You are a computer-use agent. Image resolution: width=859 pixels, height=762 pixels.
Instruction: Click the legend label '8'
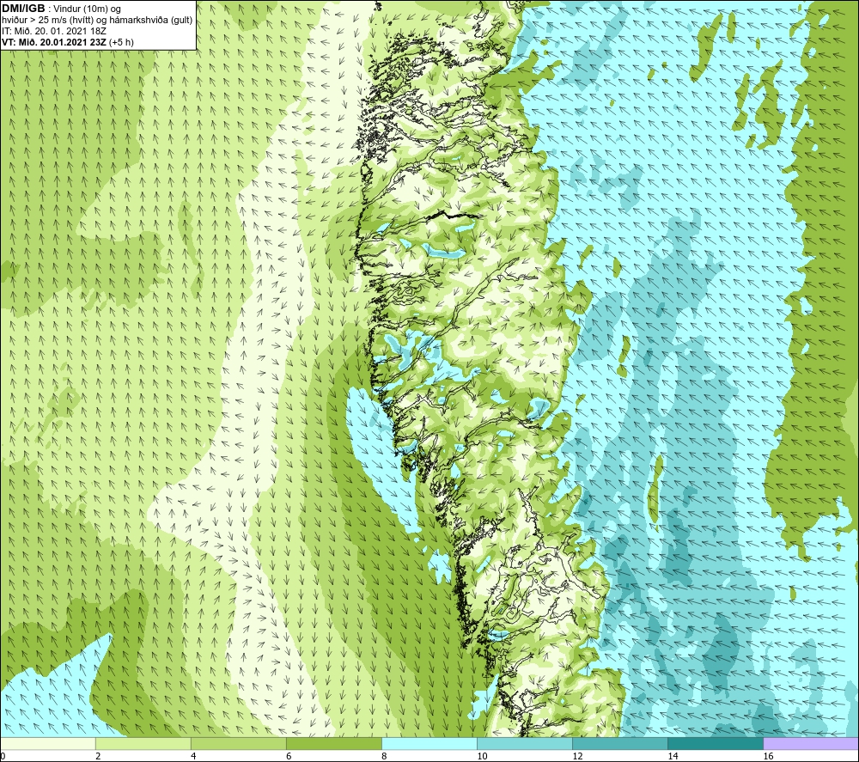384,756
